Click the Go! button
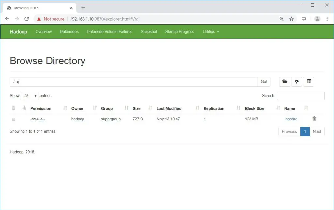 [x=264, y=82]
